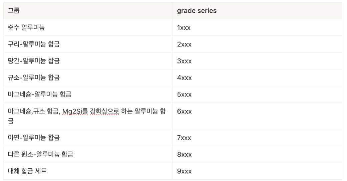Viewport: 347px width, 181px height.
Task: Select the 6xxx grade cell
Action: [x=257, y=116]
